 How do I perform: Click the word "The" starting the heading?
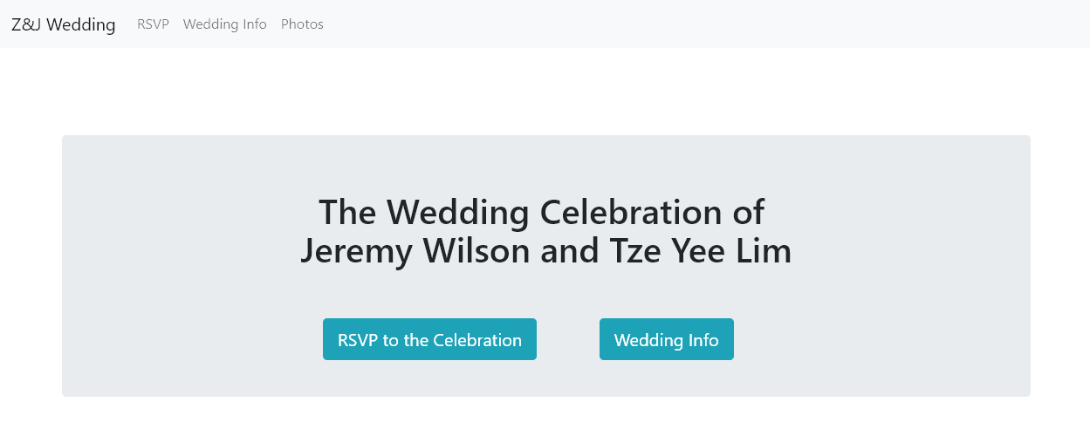click(348, 213)
